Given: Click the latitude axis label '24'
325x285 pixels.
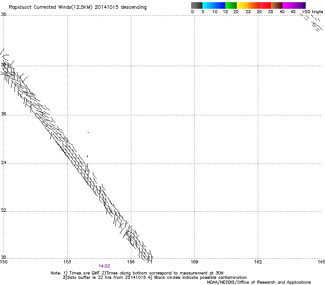Looking at the screenshot, I should pos(4,163).
